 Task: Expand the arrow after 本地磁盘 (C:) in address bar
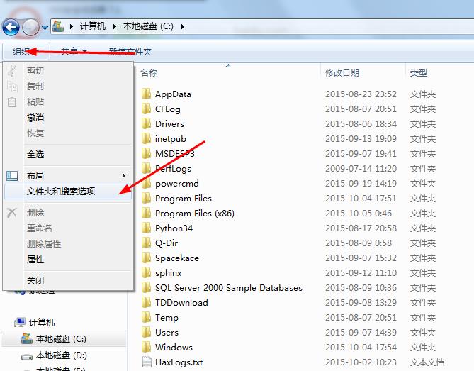[182, 27]
